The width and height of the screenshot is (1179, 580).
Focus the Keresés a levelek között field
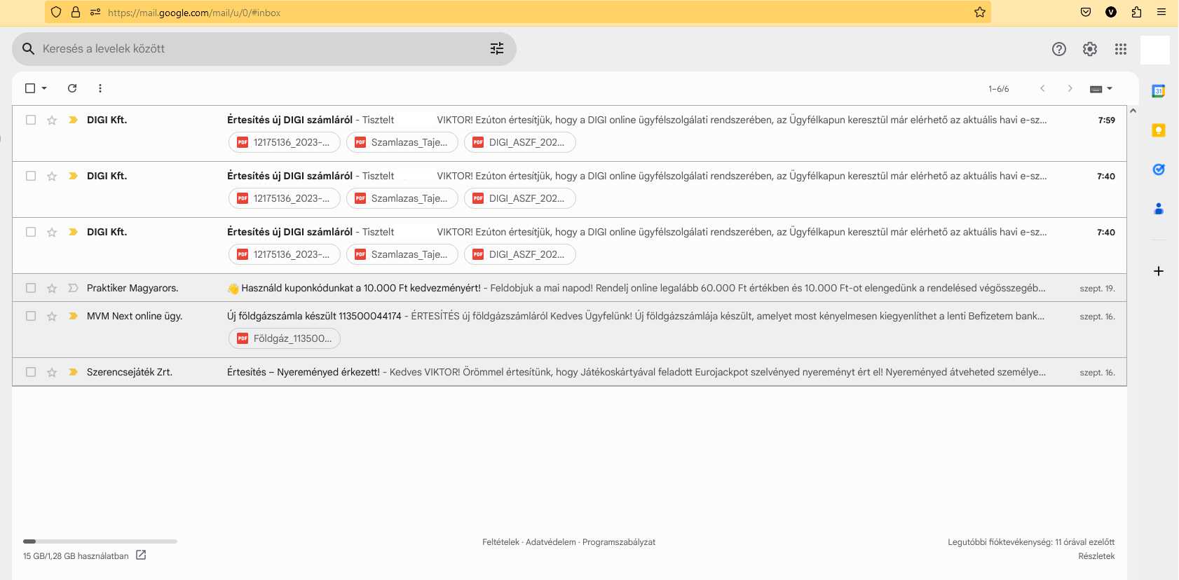tap(264, 49)
